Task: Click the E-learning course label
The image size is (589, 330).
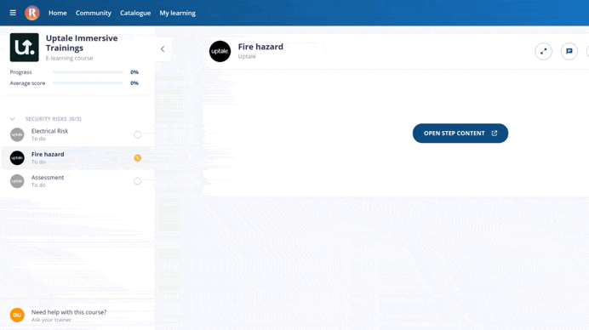Action: point(69,58)
